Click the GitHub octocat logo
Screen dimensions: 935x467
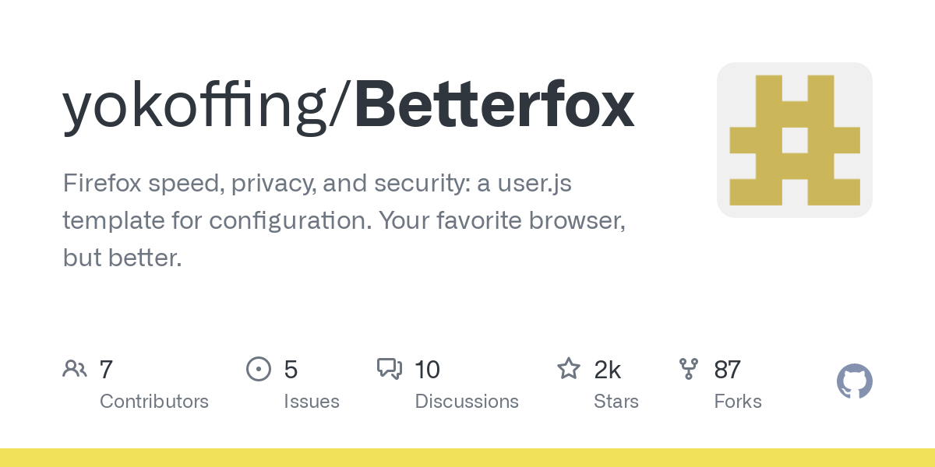click(855, 382)
